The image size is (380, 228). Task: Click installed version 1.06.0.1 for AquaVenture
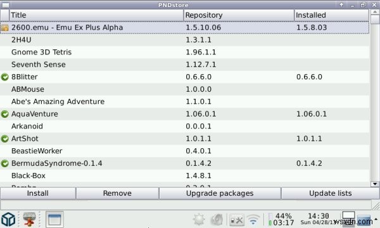coord(312,114)
